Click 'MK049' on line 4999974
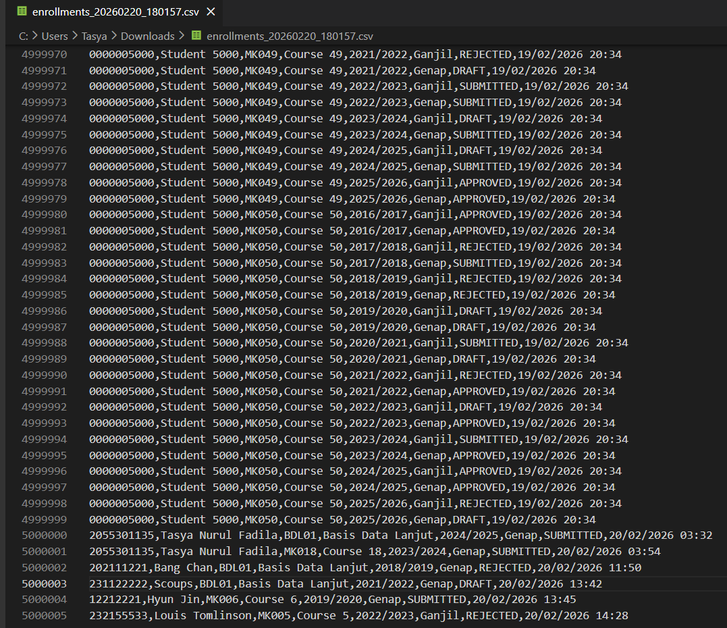 pos(261,119)
